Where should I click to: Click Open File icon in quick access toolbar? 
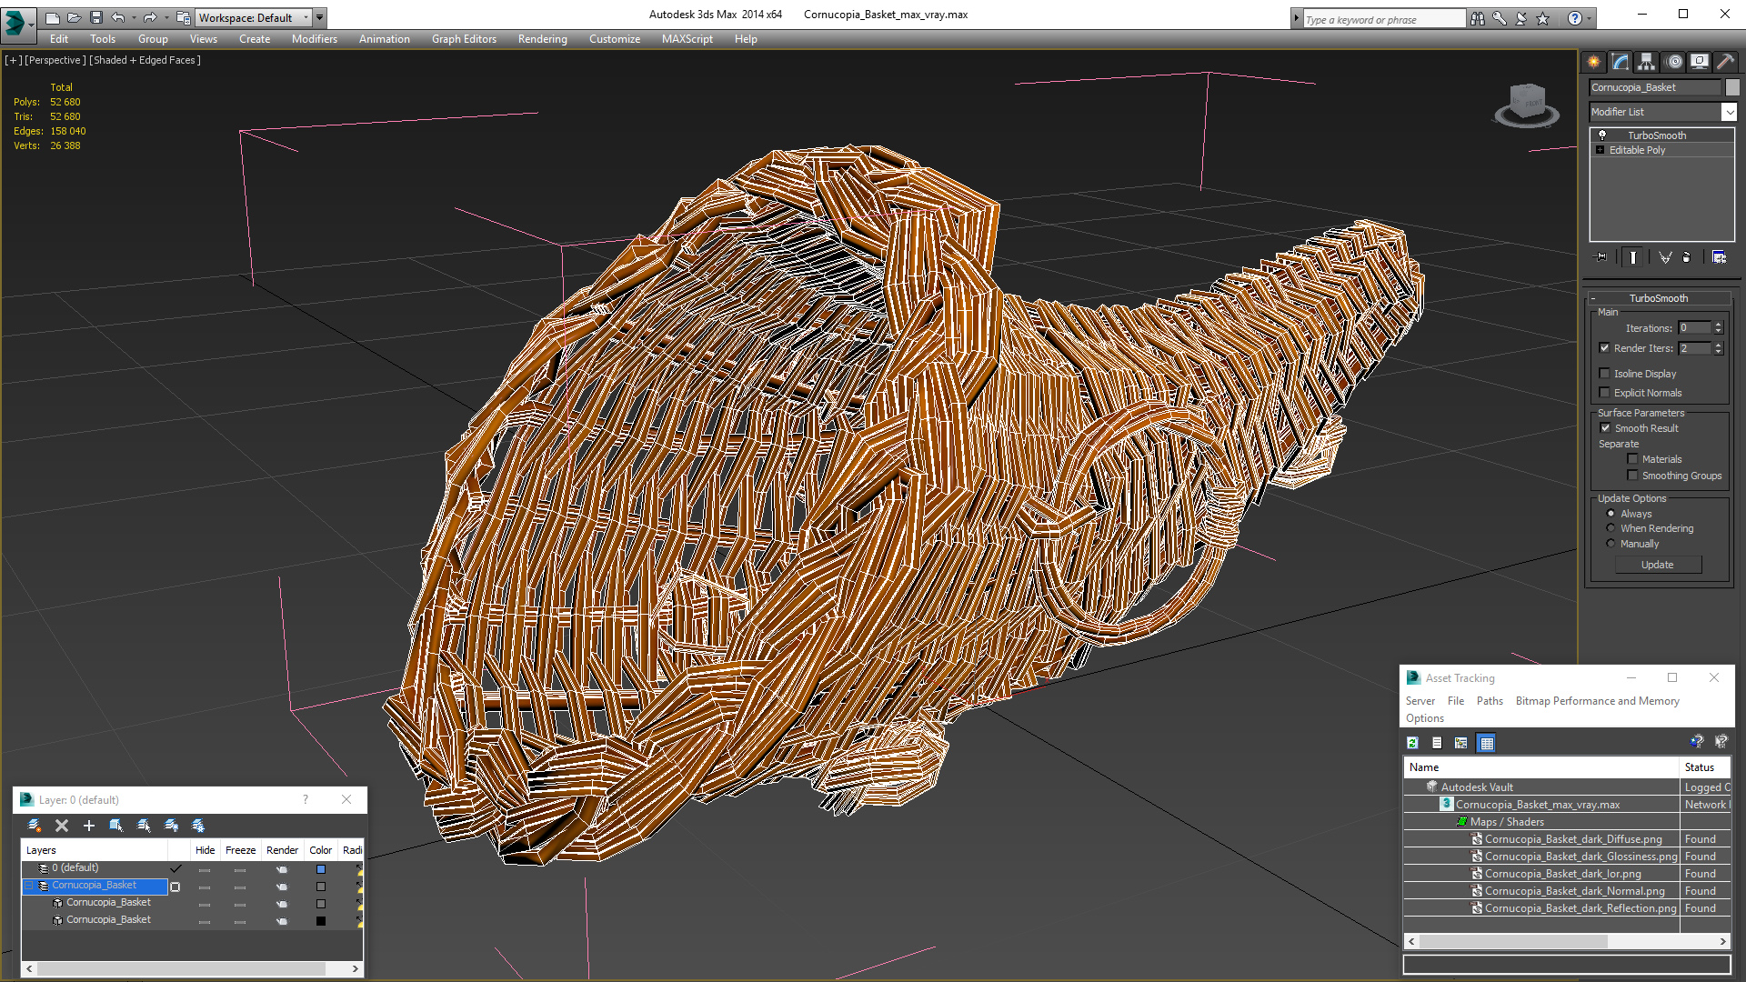[75, 17]
